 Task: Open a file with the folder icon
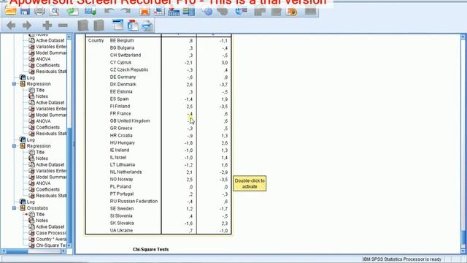point(10,12)
